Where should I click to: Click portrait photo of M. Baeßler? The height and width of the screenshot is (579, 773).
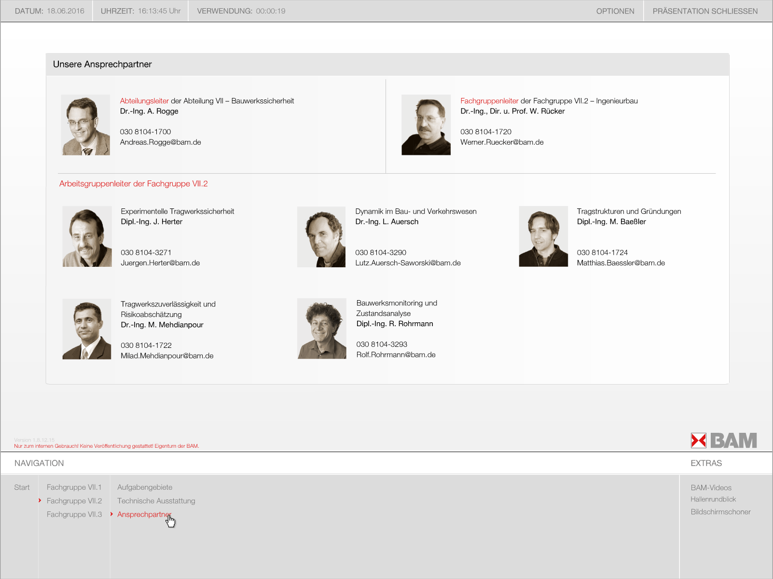[x=543, y=236]
